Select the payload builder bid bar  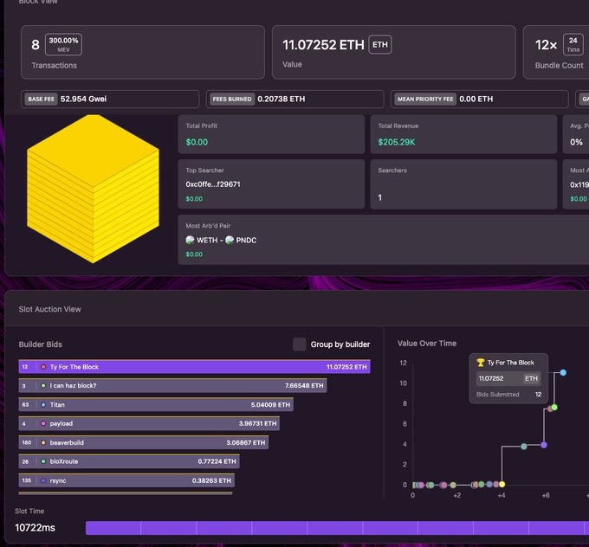coord(149,423)
